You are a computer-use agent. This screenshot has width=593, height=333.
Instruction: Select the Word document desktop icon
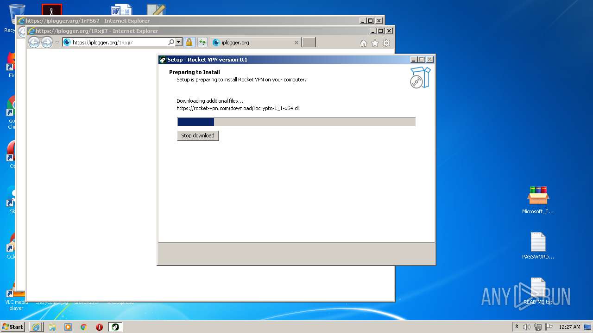[x=121, y=10]
